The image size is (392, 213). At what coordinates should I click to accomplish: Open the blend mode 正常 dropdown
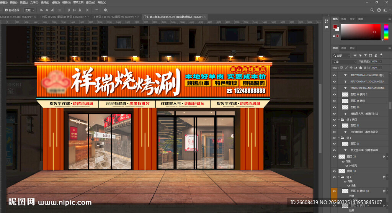(345, 62)
